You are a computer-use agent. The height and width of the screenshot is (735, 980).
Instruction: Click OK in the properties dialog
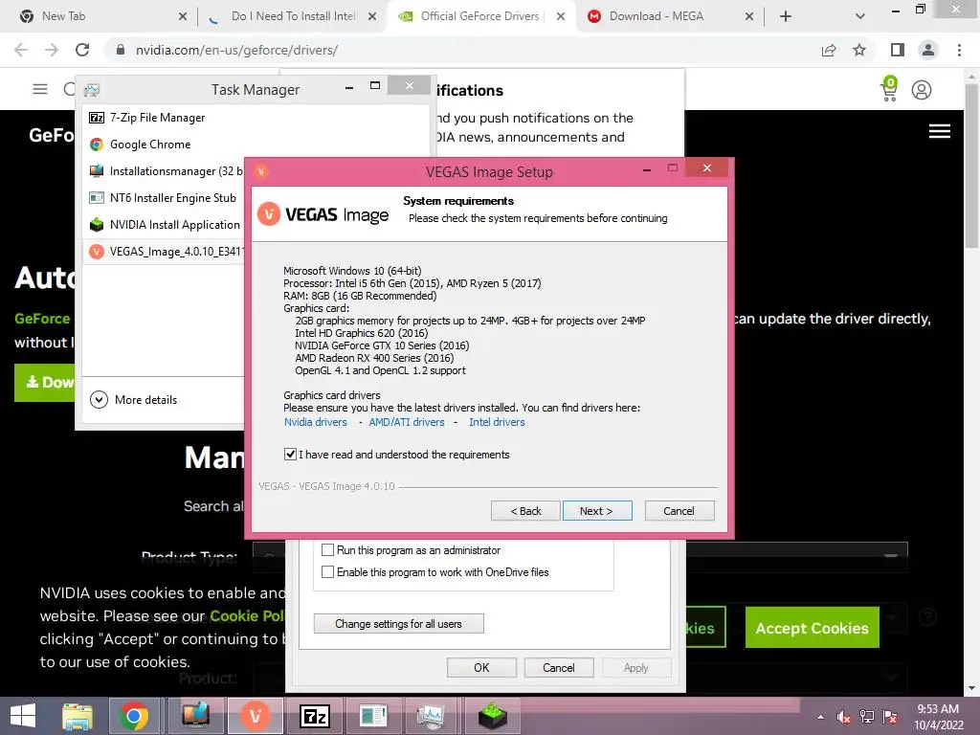(481, 667)
